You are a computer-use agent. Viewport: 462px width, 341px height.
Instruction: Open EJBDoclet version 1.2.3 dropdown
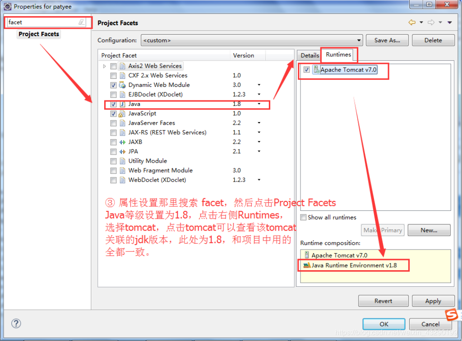click(259, 95)
